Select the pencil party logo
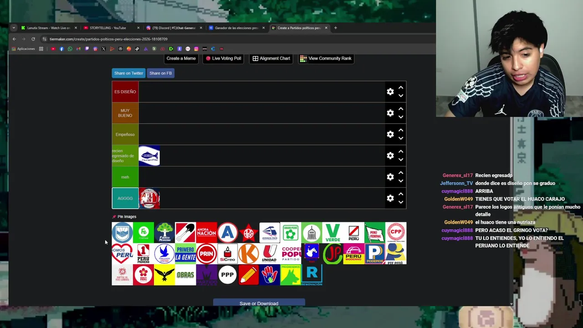Image resolution: width=583 pixels, height=328 pixels. pos(248,275)
